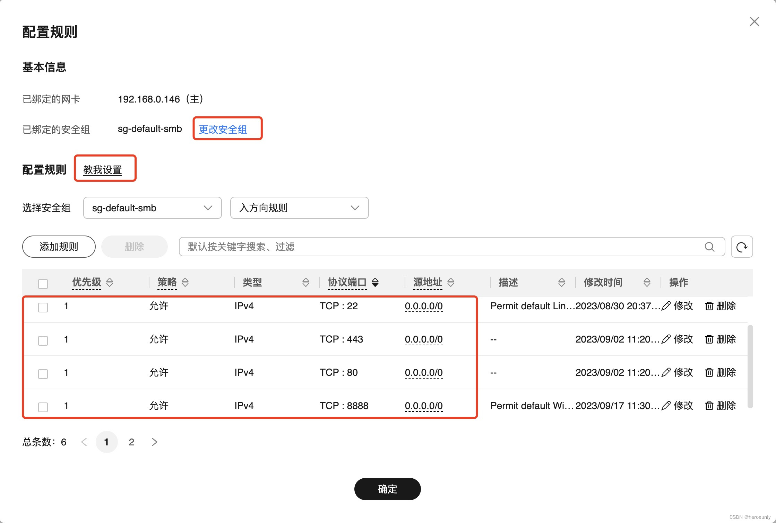
Task: Sort by 类型 column arrows
Action: click(x=305, y=282)
